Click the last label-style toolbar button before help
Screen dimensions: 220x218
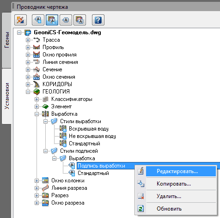pos(79,20)
